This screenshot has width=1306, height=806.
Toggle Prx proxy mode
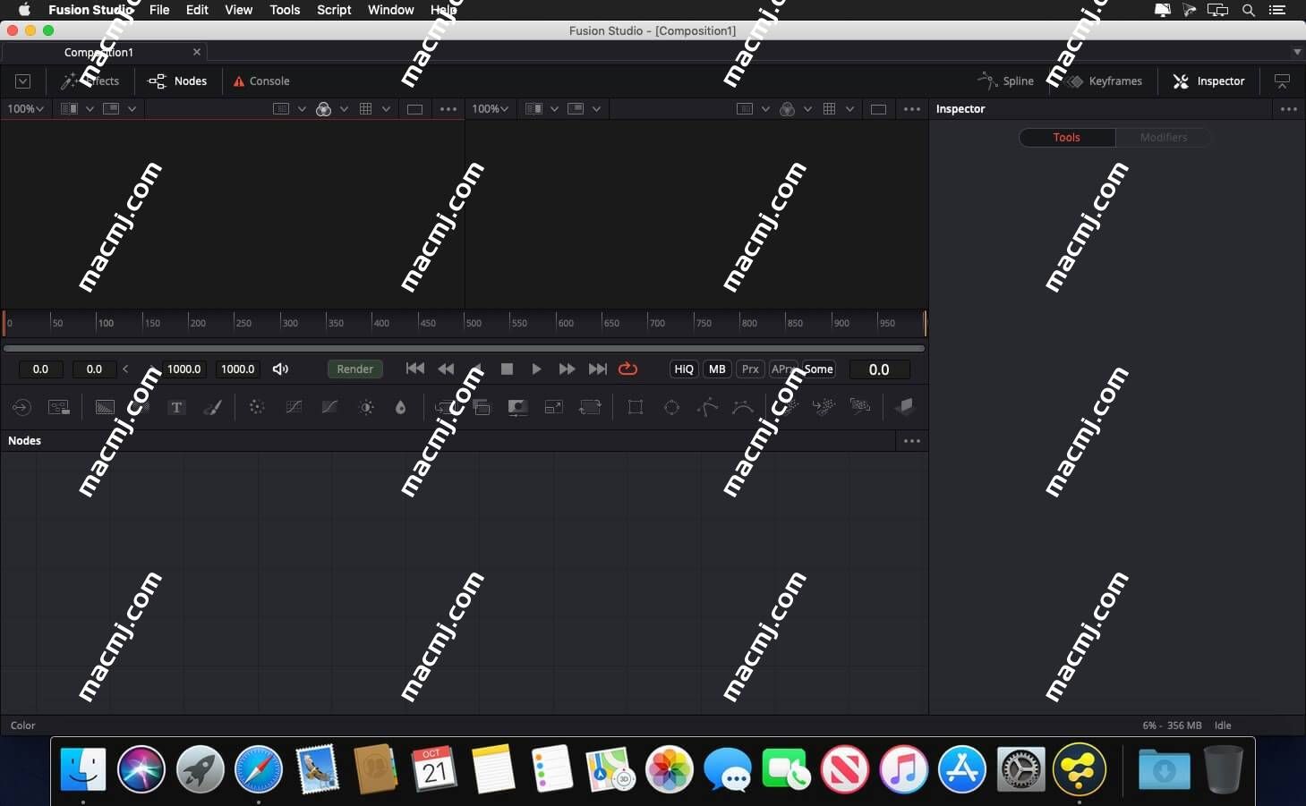pos(750,369)
